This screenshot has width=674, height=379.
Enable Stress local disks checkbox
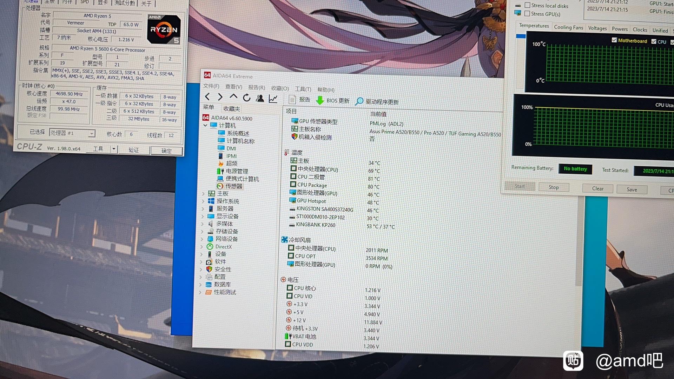pos(527,5)
